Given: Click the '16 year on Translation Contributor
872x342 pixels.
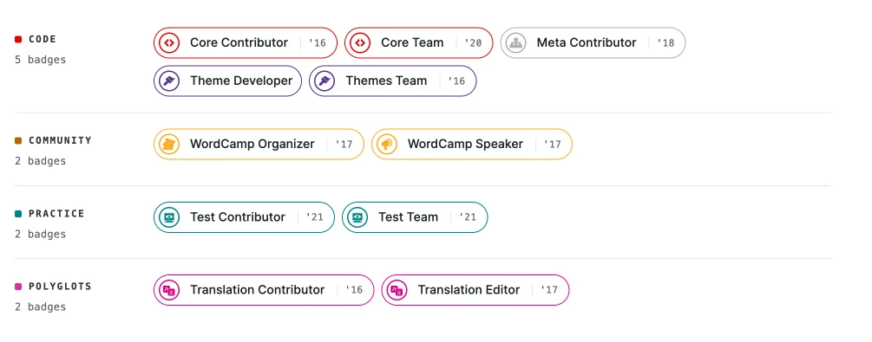Looking at the screenshot, I should point(354,290).
